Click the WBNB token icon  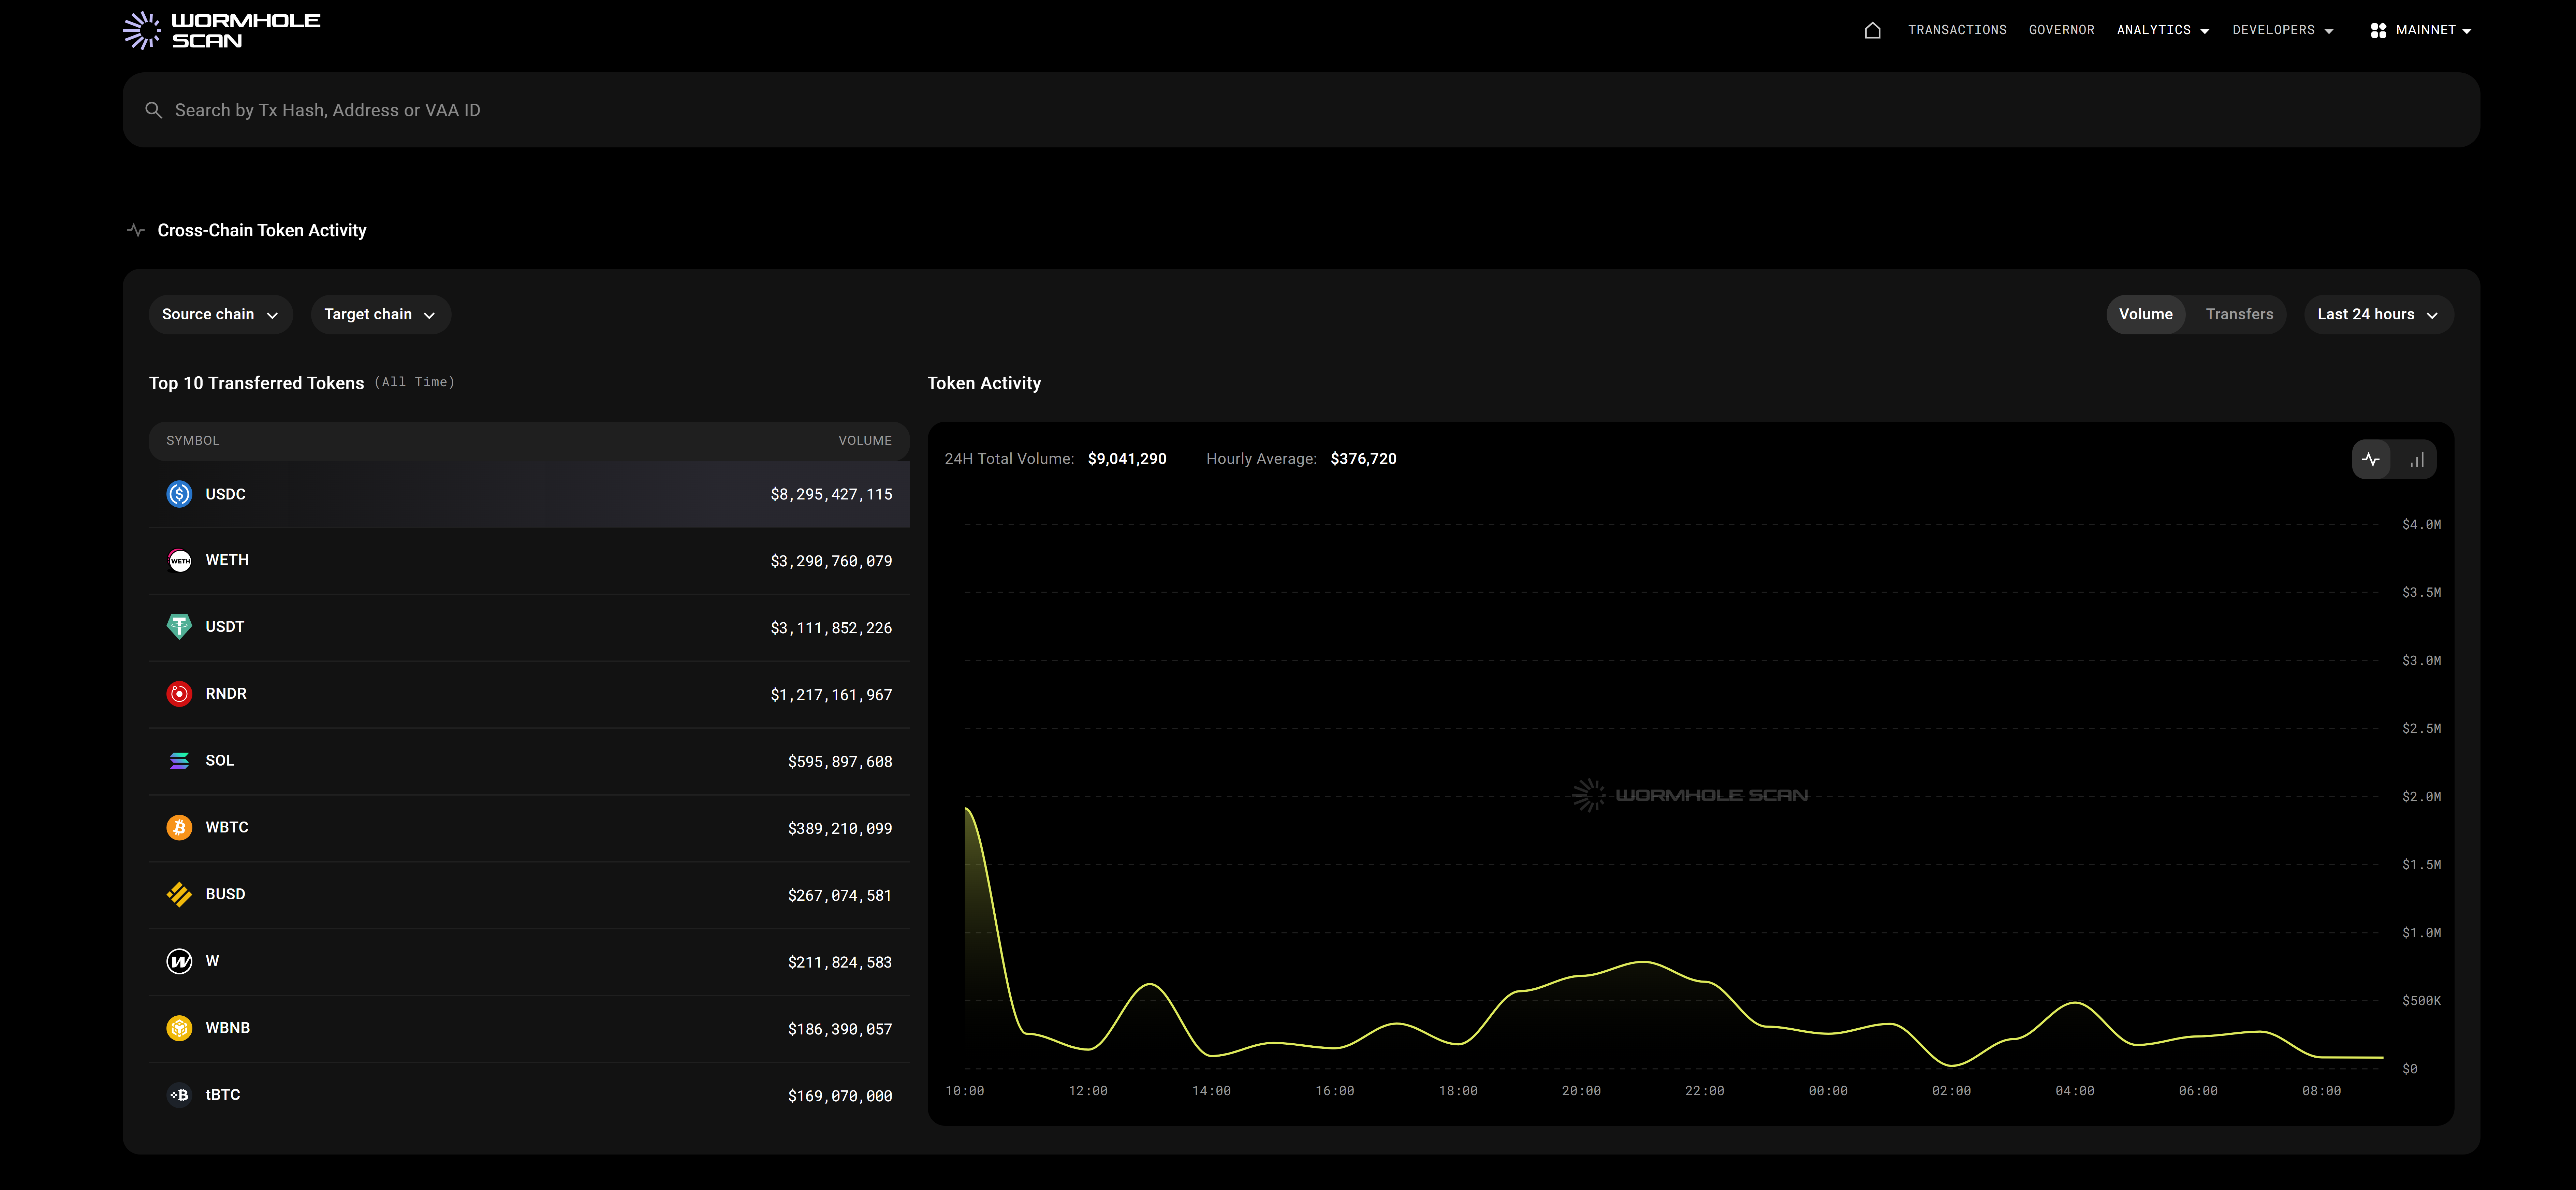(x=179, y=1028)
